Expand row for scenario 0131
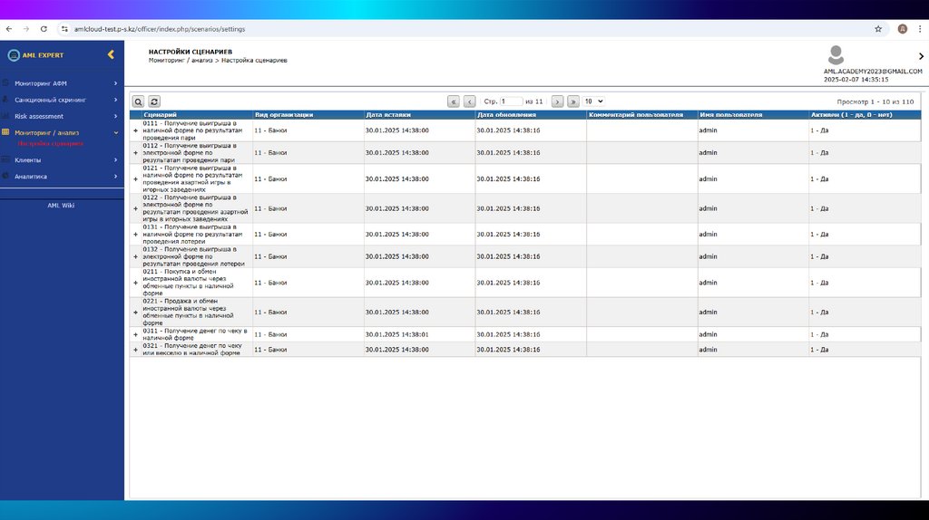 coord(136,235)
